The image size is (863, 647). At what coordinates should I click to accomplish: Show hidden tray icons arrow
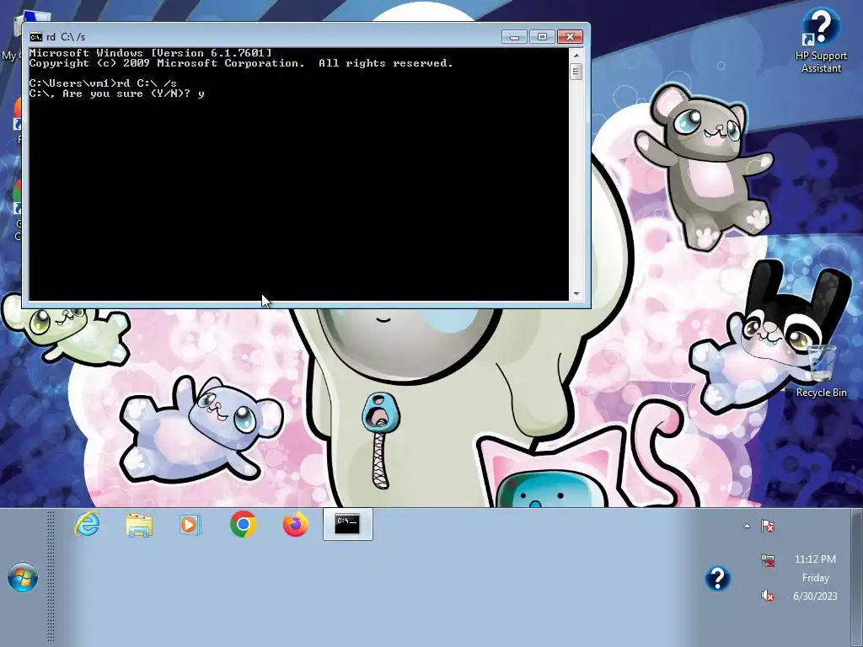747,526
